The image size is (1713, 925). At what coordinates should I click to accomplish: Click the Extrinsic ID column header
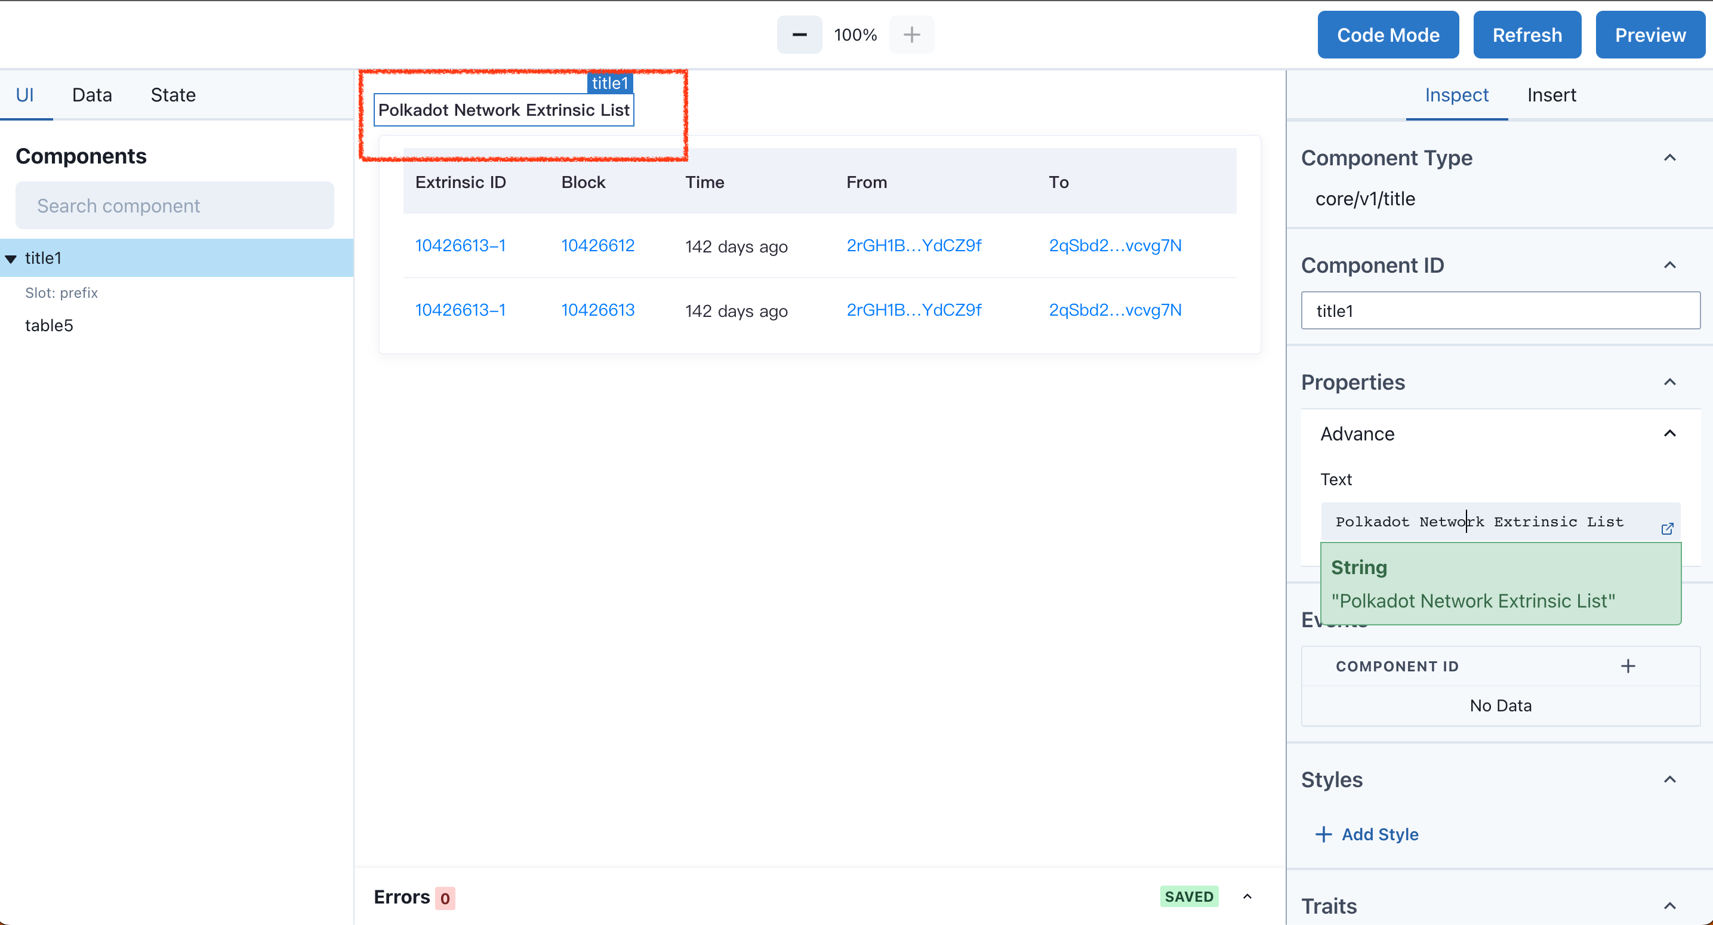pos(460,182)
